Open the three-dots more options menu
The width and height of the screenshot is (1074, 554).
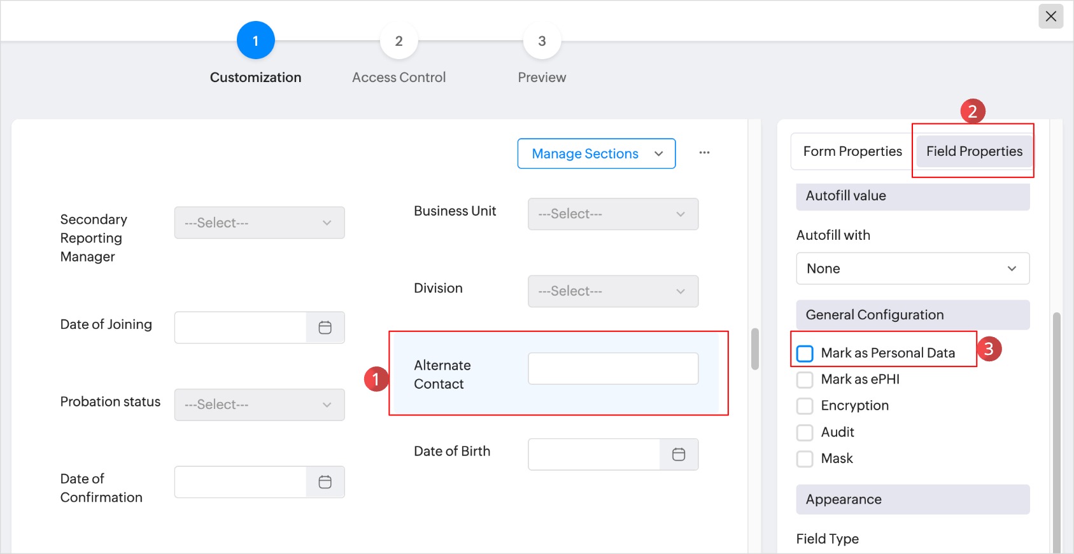pyautogui.click(x=704, y=153)
